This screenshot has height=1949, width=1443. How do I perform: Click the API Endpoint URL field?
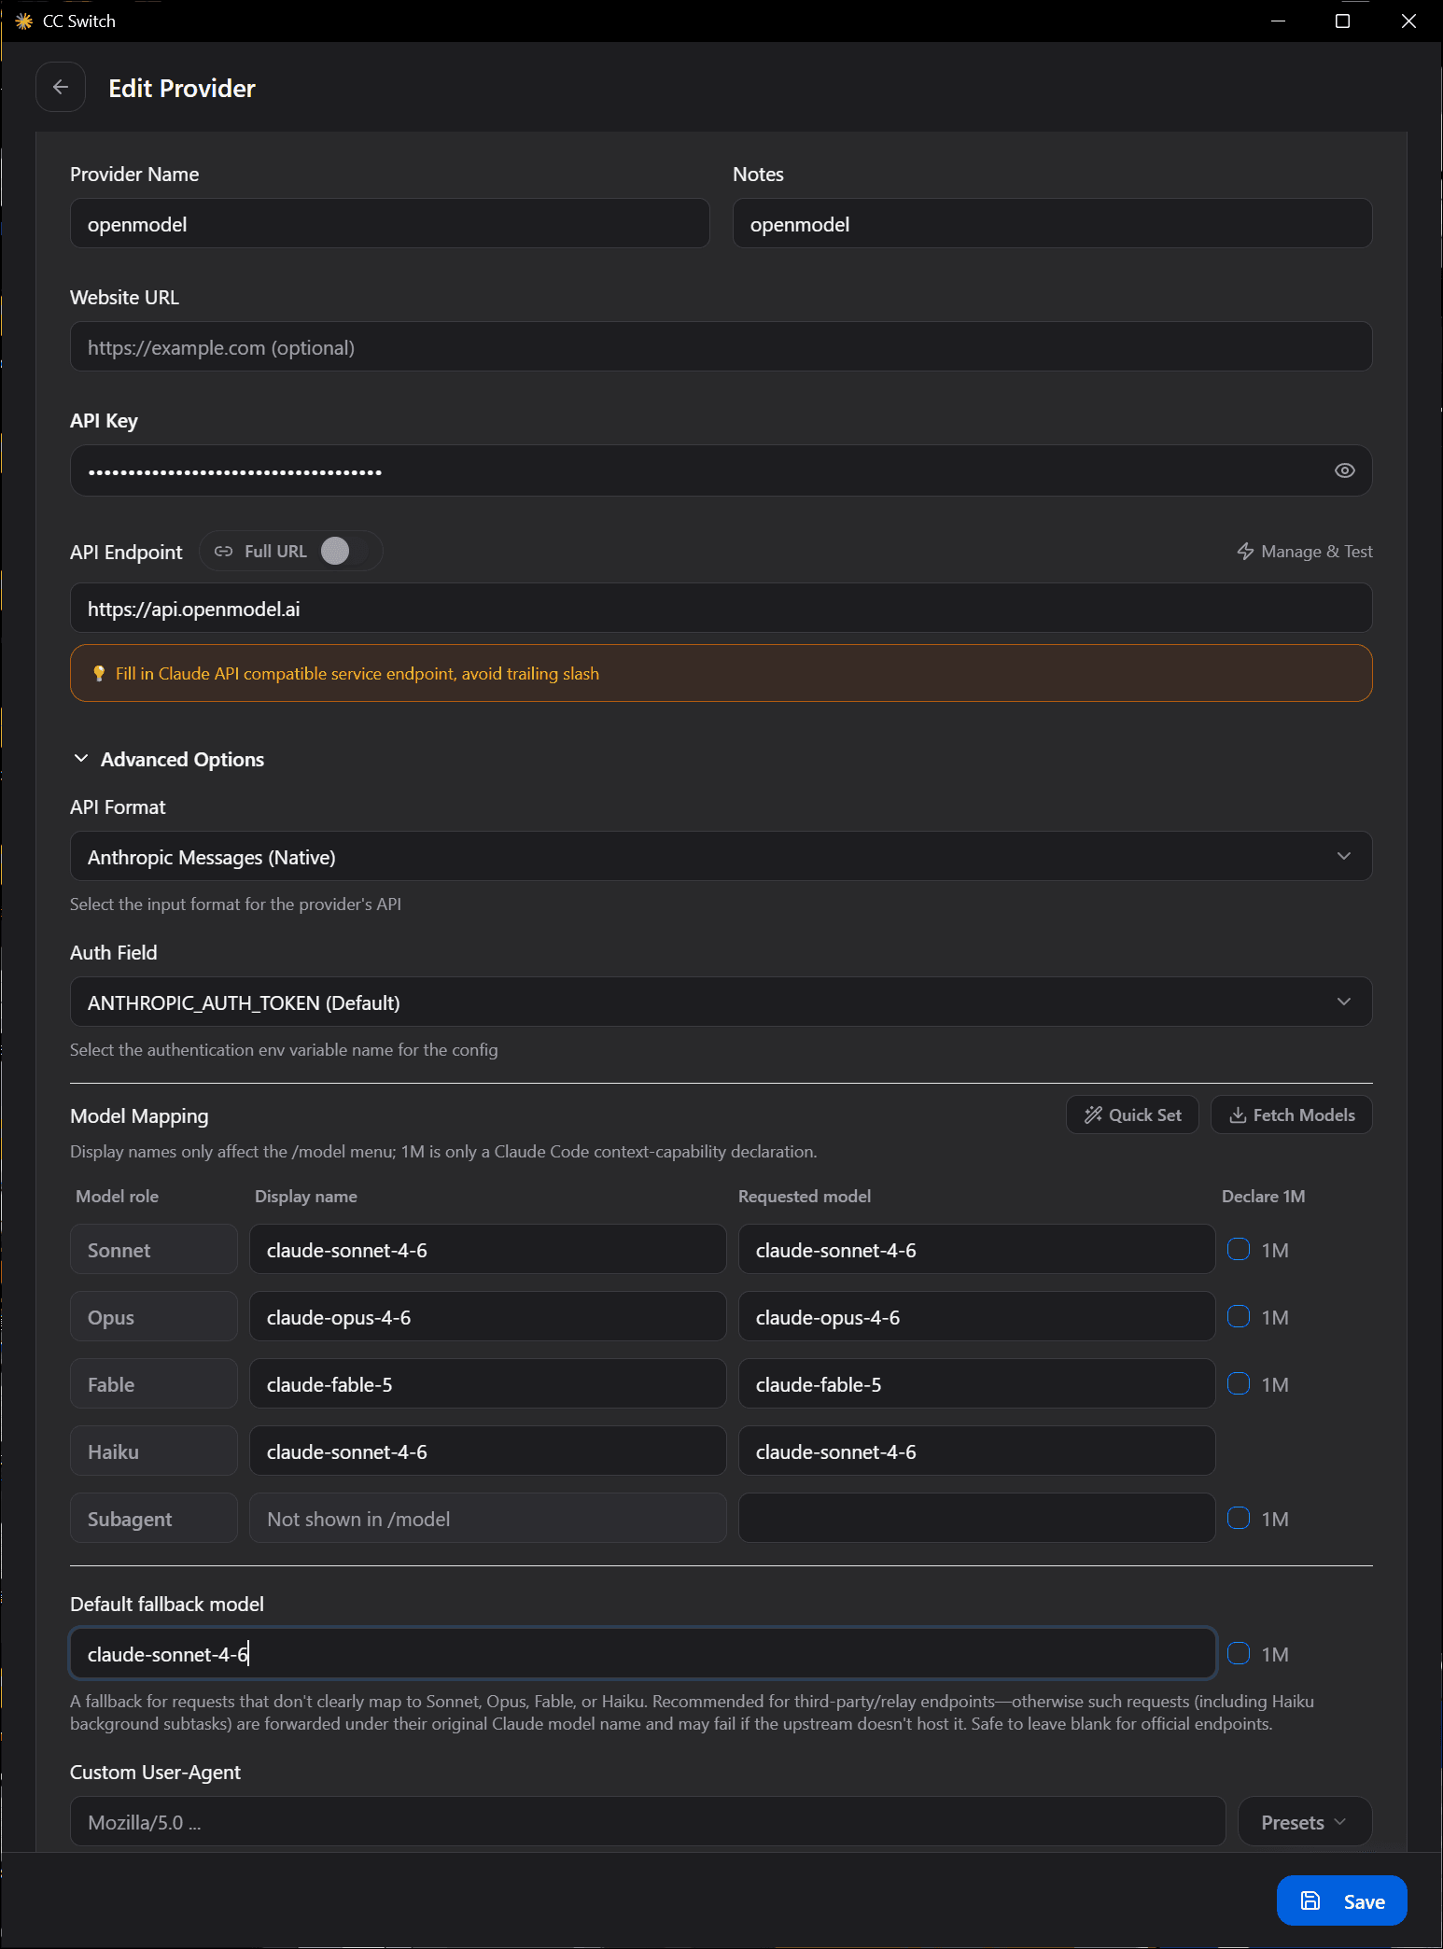(x=721, y=608)
